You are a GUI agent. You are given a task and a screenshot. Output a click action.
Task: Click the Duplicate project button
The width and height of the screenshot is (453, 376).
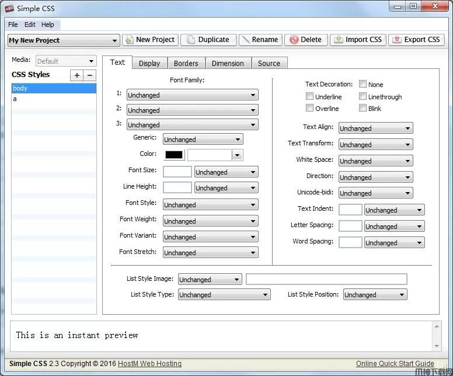click(208, 40)
